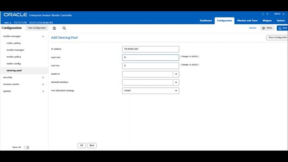Click the Back button
Screen dimensions: 288x162
click(92, 145)
